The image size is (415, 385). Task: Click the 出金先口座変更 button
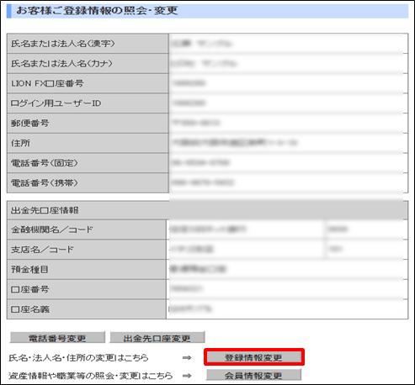coord(157,338)
